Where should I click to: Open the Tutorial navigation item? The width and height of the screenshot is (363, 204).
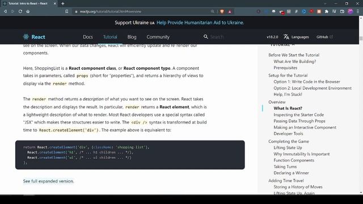(110, 37)
